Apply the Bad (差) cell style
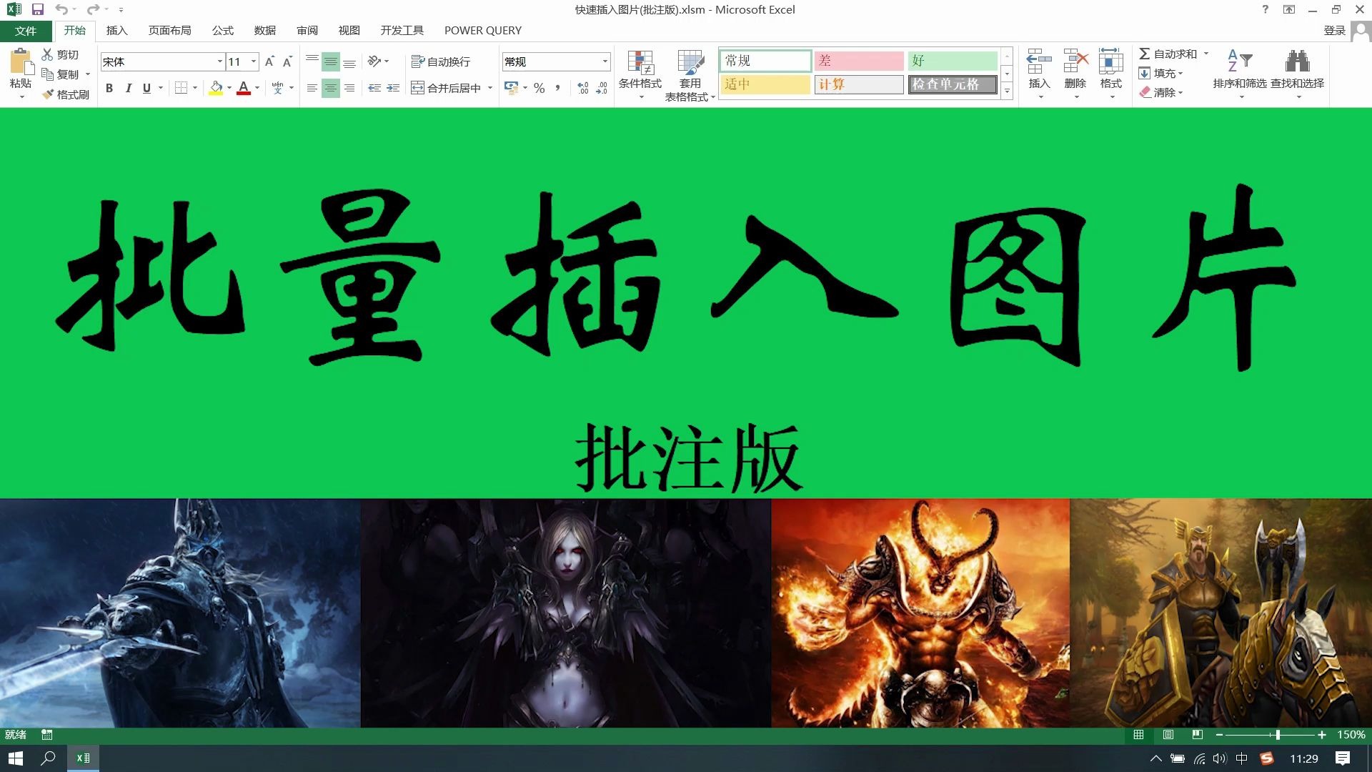 (859, 61)
